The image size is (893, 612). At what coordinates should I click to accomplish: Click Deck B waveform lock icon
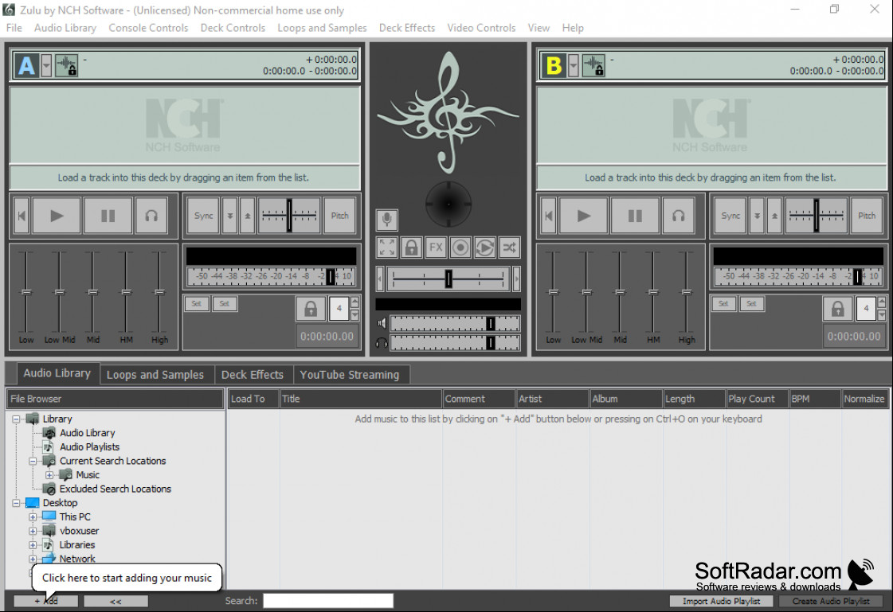[594, 65]
